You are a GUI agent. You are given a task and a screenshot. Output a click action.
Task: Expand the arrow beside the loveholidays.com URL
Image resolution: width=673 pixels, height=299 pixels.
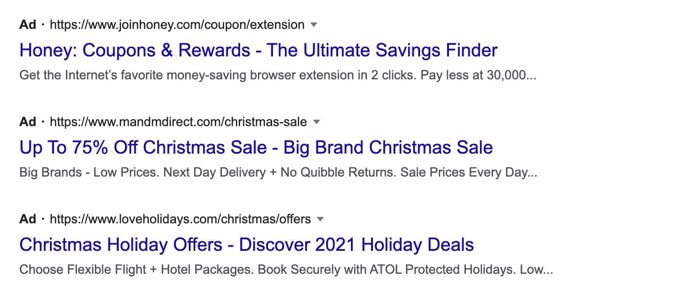point(320,219)
